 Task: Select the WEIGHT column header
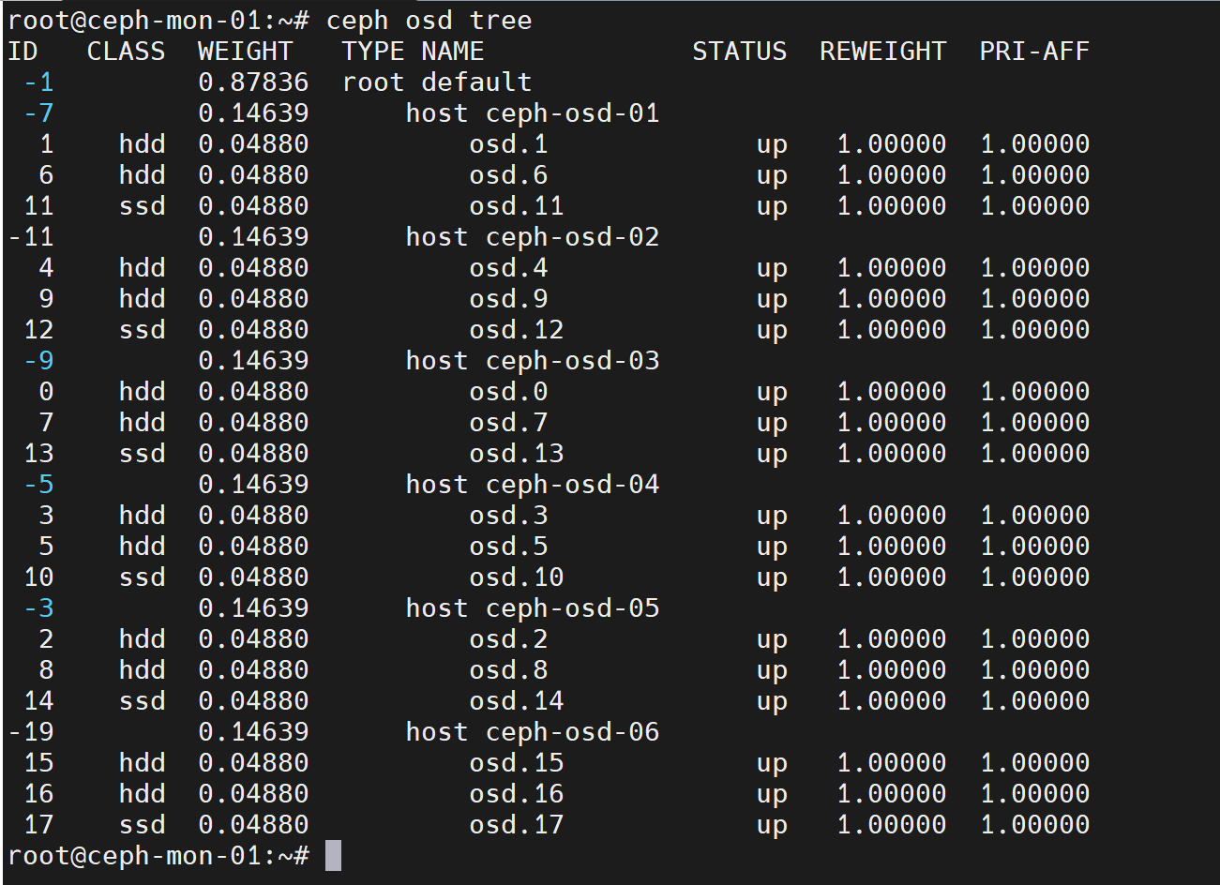click(245, 51)
